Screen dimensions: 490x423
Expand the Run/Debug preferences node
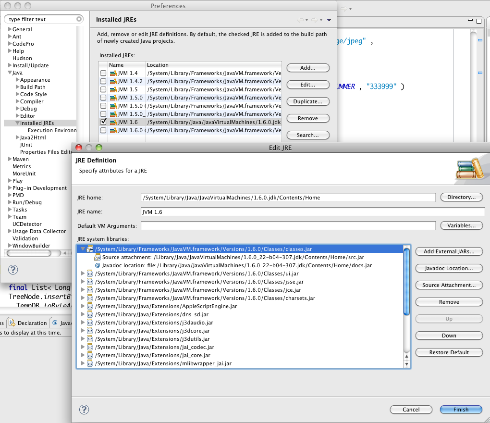tap(10, 202)
